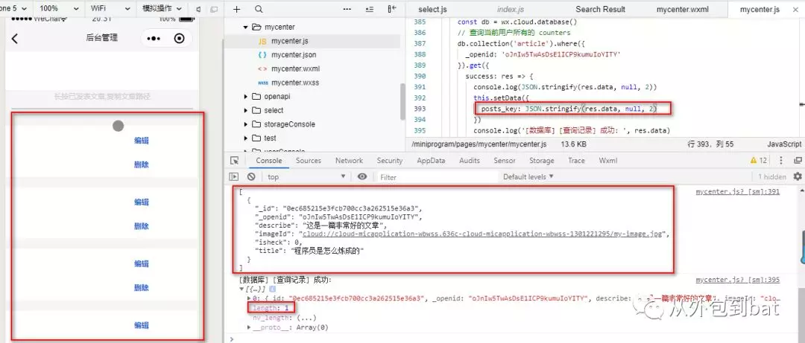The height and width of the screenshot is (343, 805).
Task: Open the AppData panel tab
Action: pyautogui.click(x=431, y=161)
